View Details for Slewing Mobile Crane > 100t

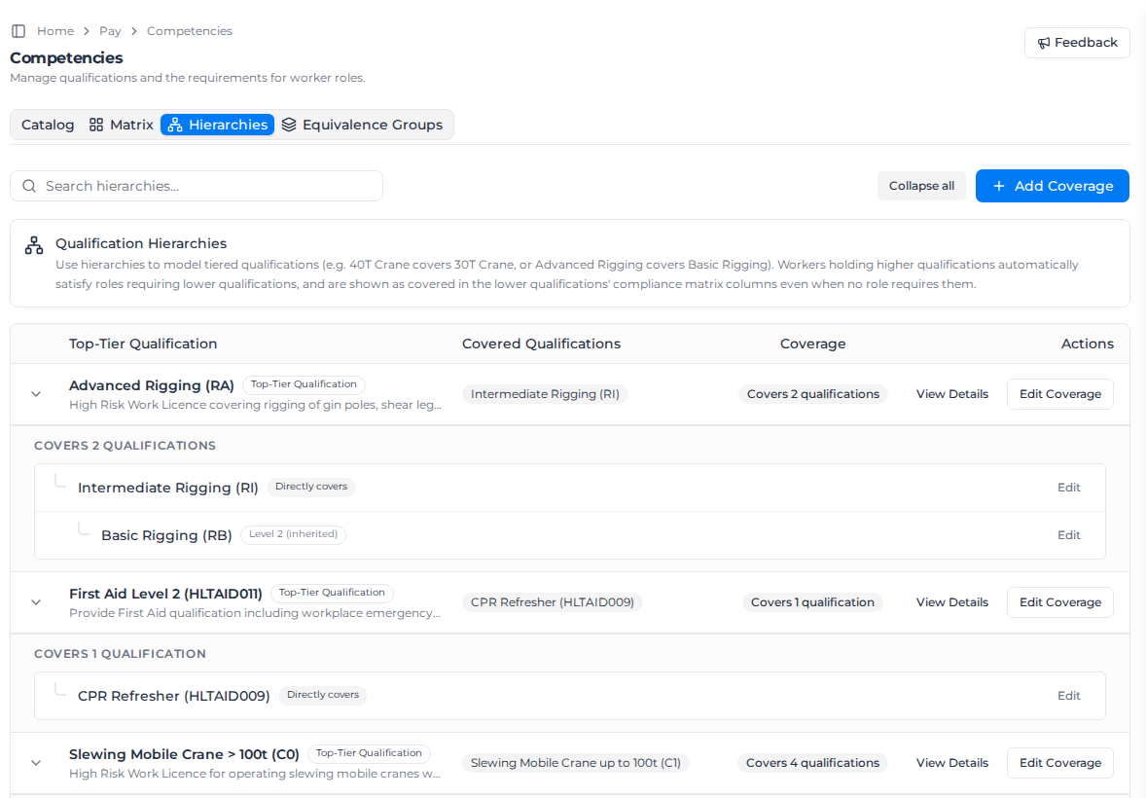pos(951,763)
